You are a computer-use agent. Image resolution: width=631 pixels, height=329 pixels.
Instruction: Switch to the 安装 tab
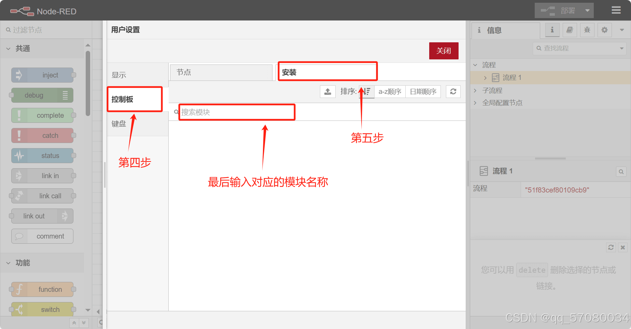(x=327, y=72)
